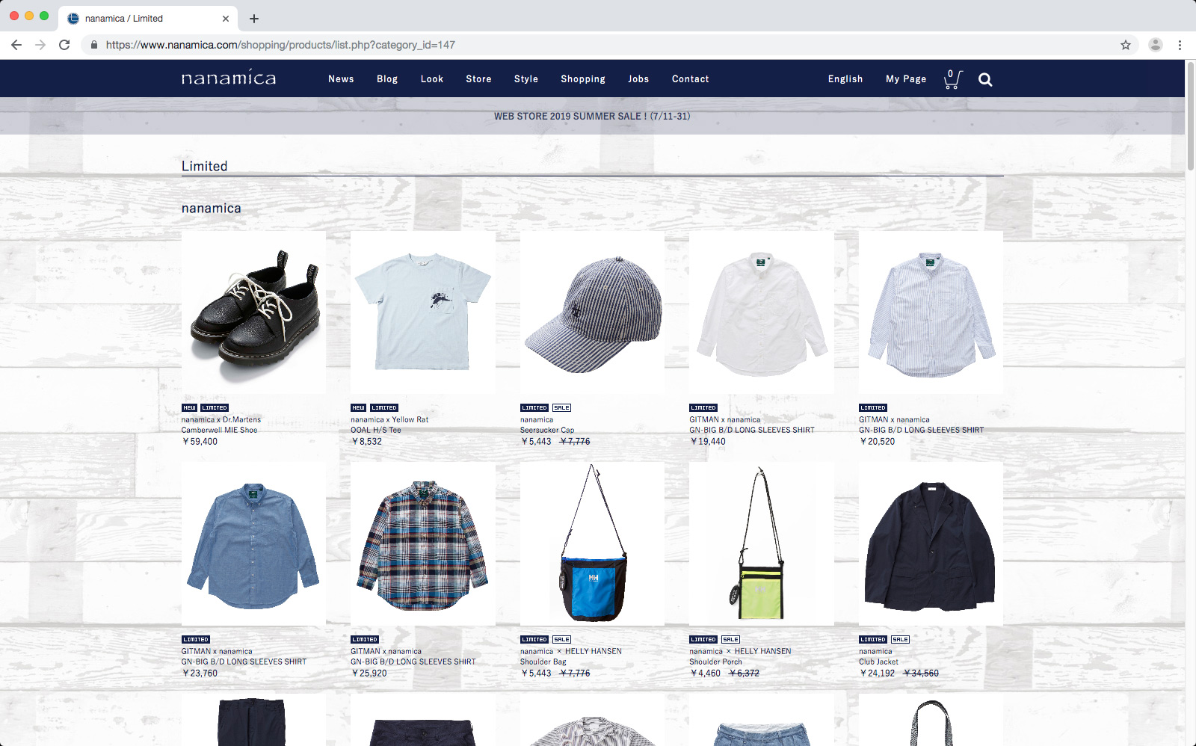The image size is (1196, 746).
Task: Click the nanamica logo
Action: tap(229, 78)
